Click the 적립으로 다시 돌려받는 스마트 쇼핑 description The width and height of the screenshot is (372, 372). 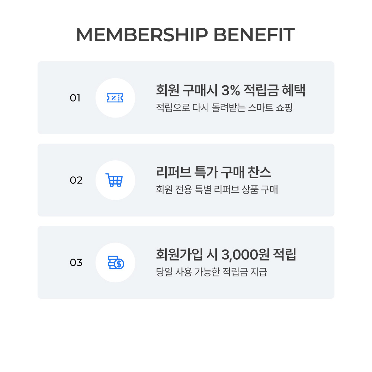(x=224, y=108)
